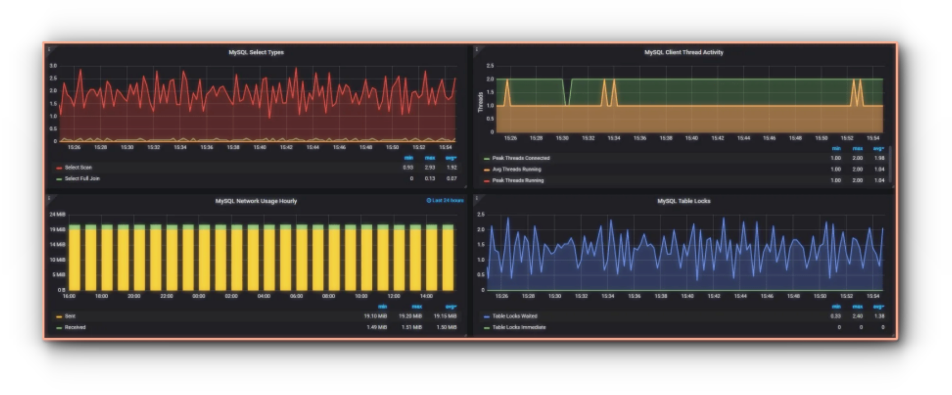Click Select Full Join max value 0.13
Screen dimensions: 952x395
pyautogui.click(x=430, y=178)
